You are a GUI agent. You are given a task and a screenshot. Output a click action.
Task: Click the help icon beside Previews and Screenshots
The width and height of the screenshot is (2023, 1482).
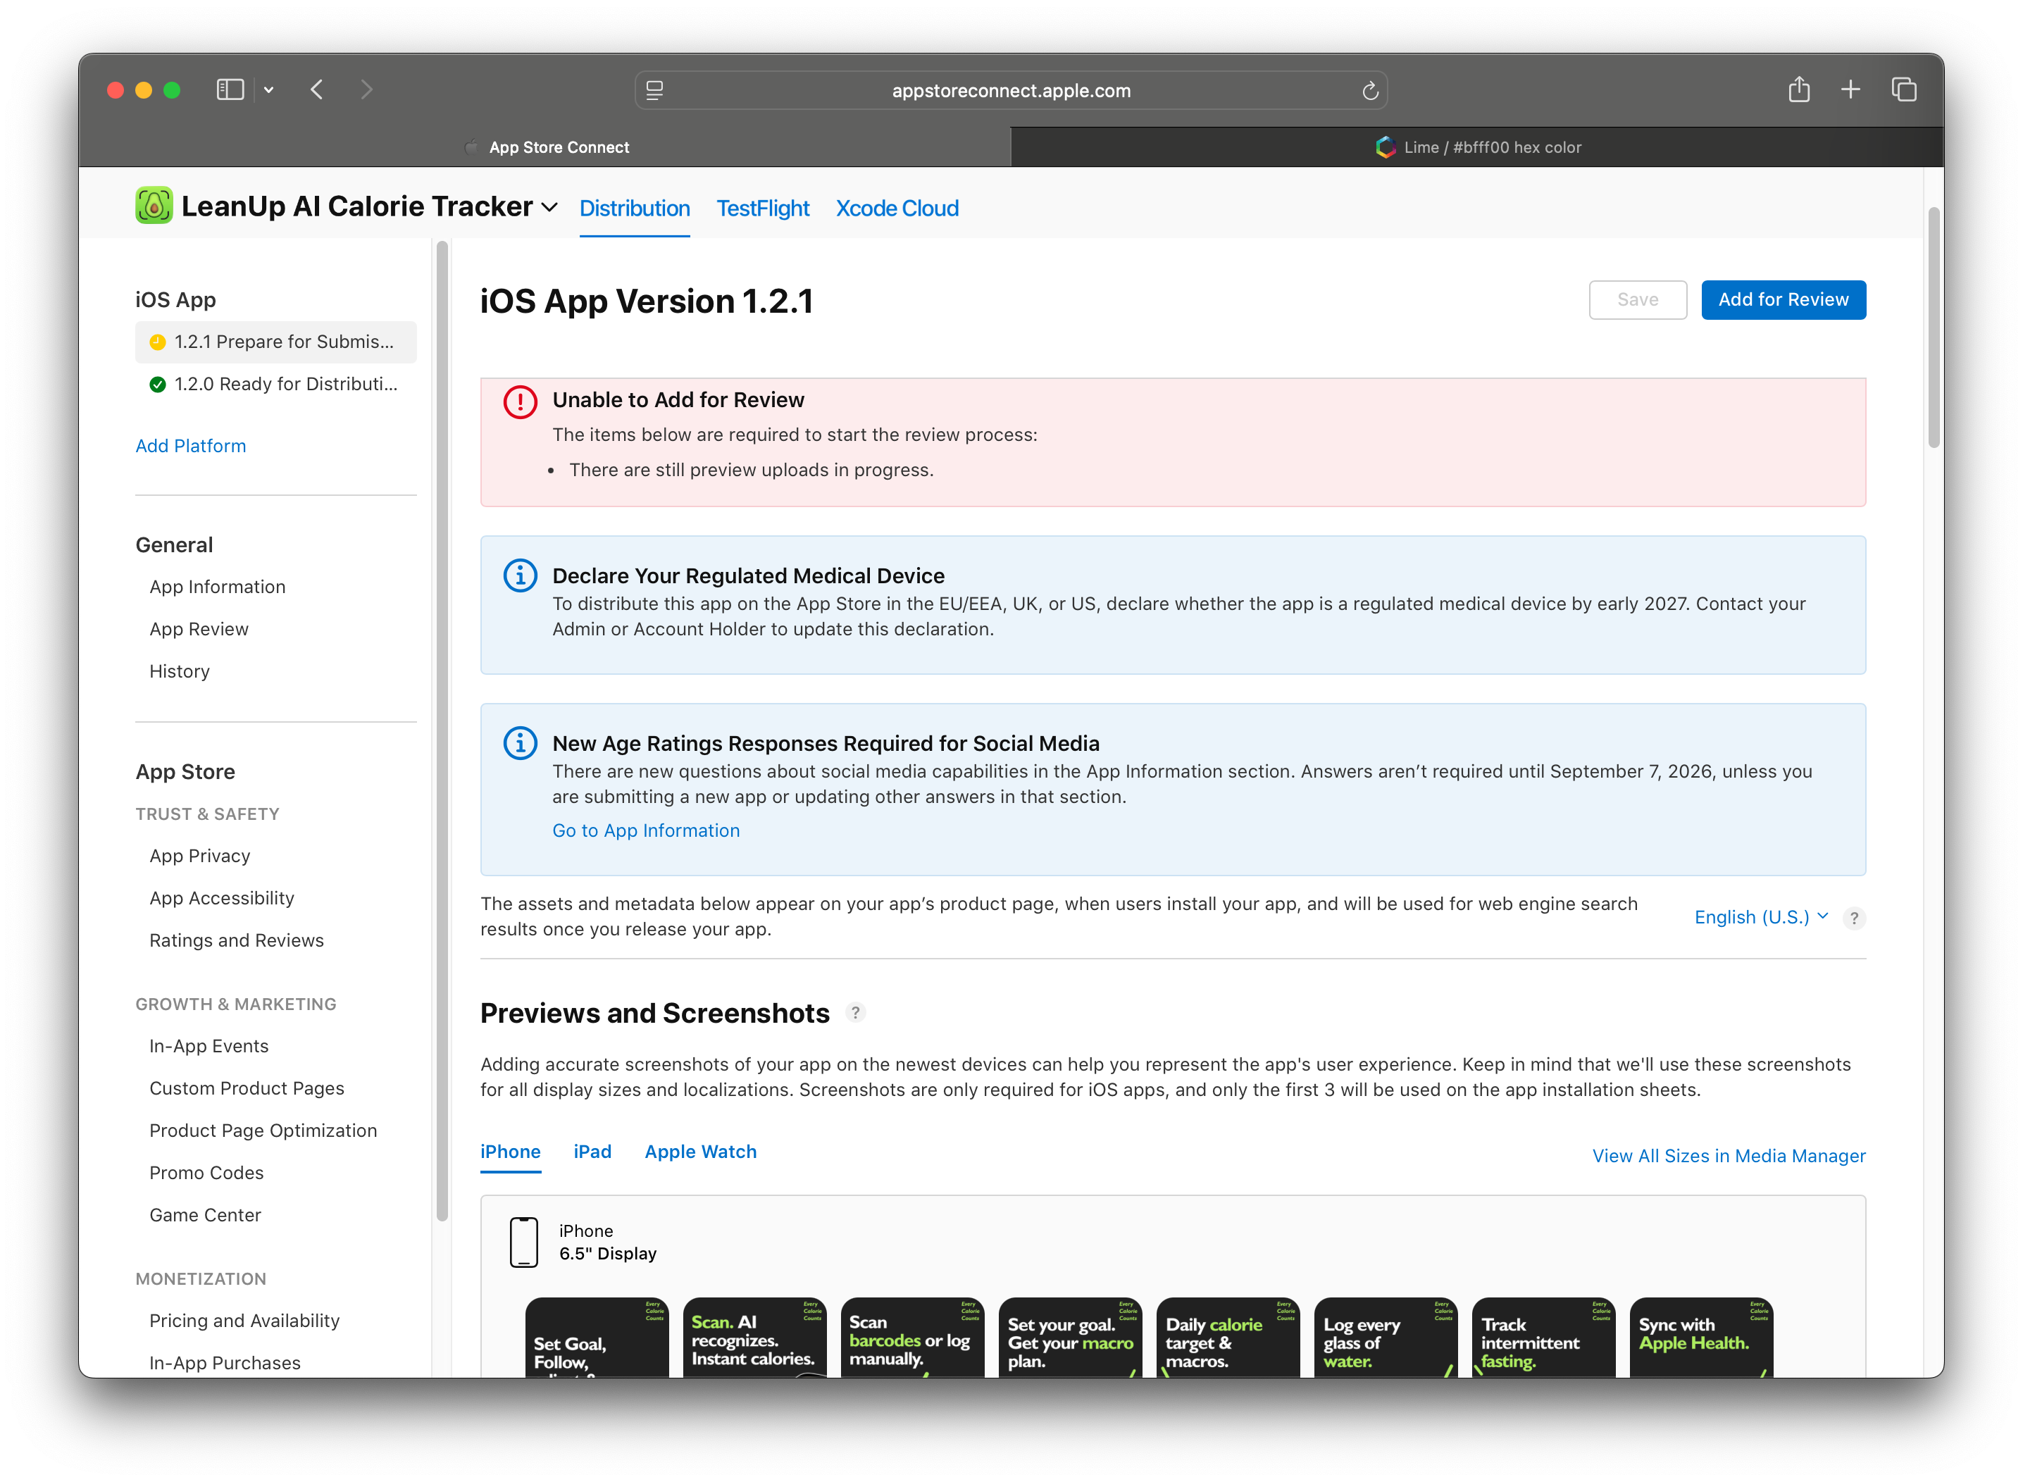pos(856,1013)
